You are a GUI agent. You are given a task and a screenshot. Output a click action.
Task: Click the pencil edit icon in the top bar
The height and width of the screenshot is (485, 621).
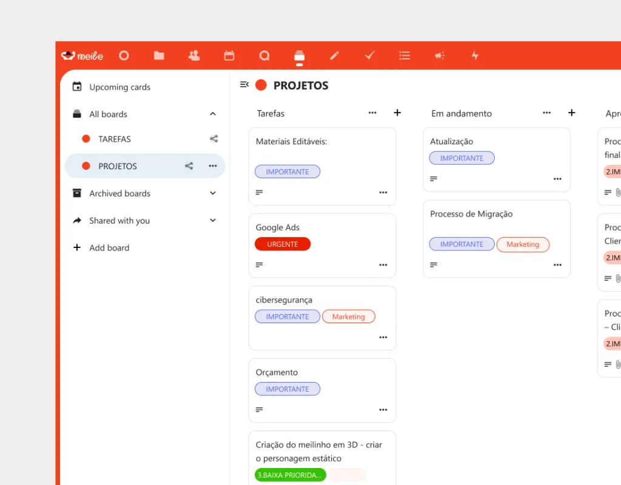[x=334, y=55]
